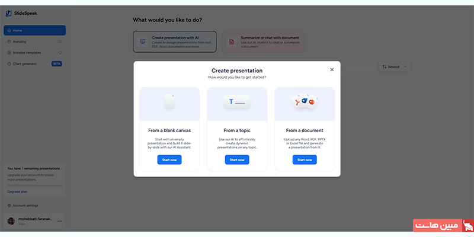
Task: Click the user avatar picture
Action: point(11,220)
